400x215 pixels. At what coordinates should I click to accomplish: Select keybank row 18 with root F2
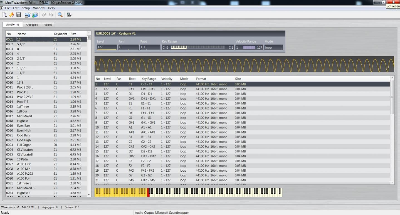(x=242, y=166)
